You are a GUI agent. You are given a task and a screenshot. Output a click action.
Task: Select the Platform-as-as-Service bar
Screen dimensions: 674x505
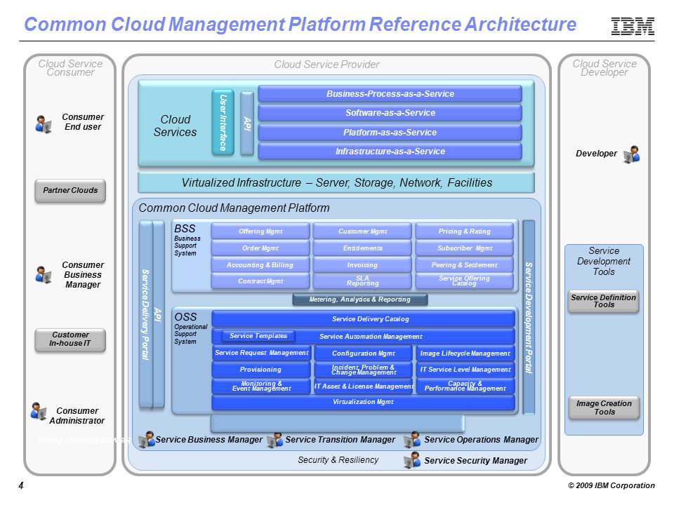[390, 133]
